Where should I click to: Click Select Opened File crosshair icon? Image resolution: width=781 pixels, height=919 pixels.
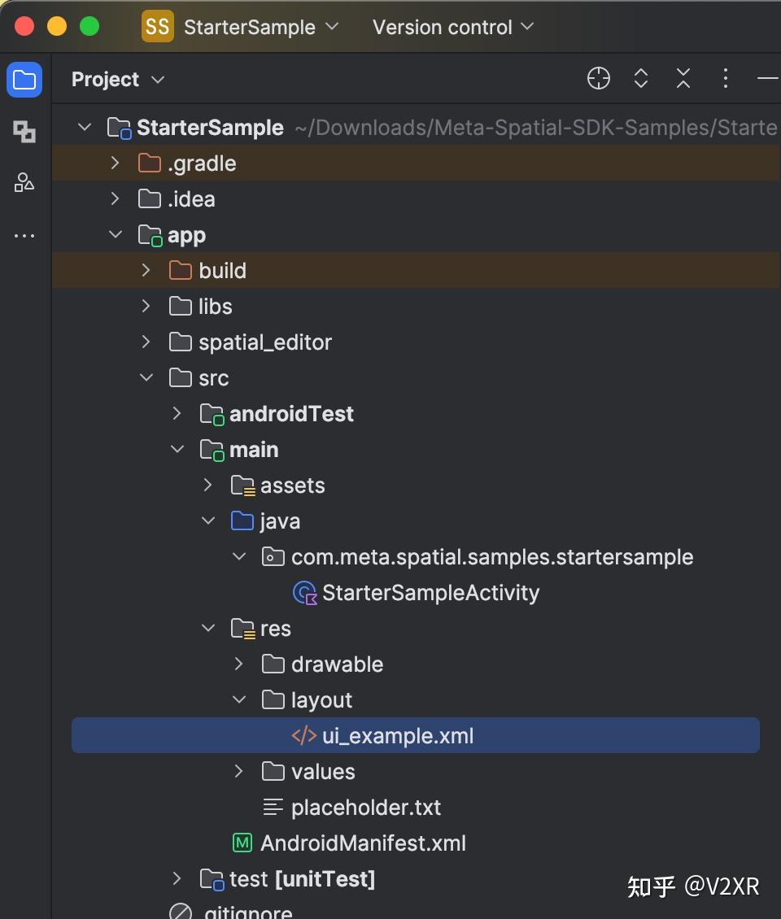click(598, 78)
